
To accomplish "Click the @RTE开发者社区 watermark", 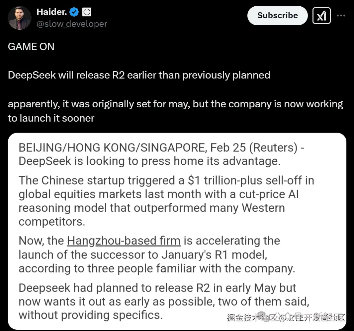I will point(312,317).
